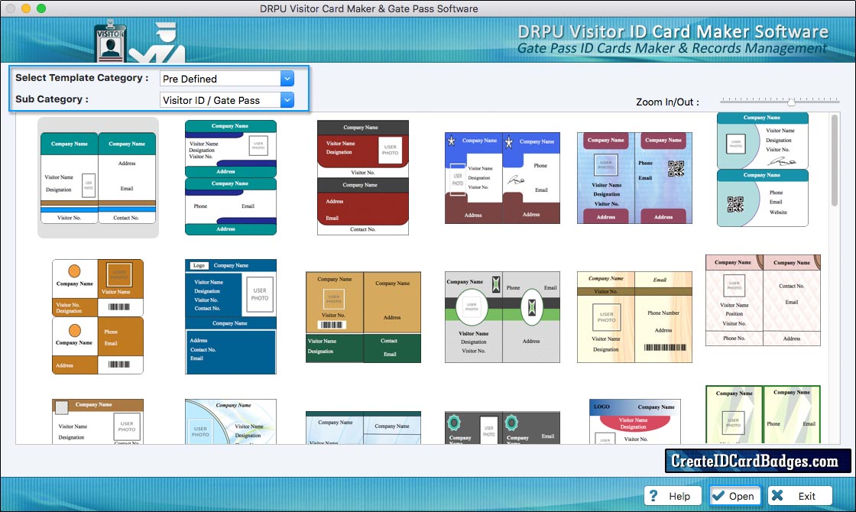This screenshot has height=512, width=856.
Task: Expand the Sub Category dropdown arrow
Action: tap(287, 100)
